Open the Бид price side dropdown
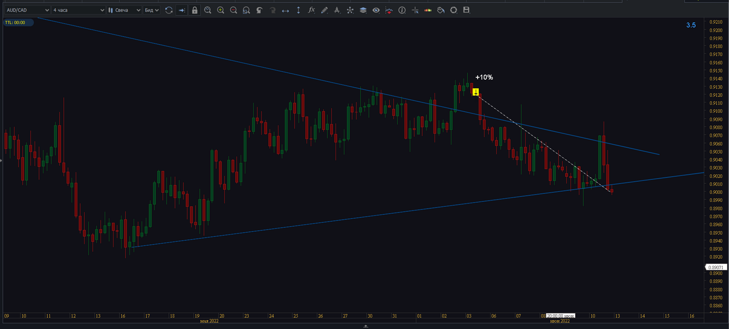 (151, 10)
